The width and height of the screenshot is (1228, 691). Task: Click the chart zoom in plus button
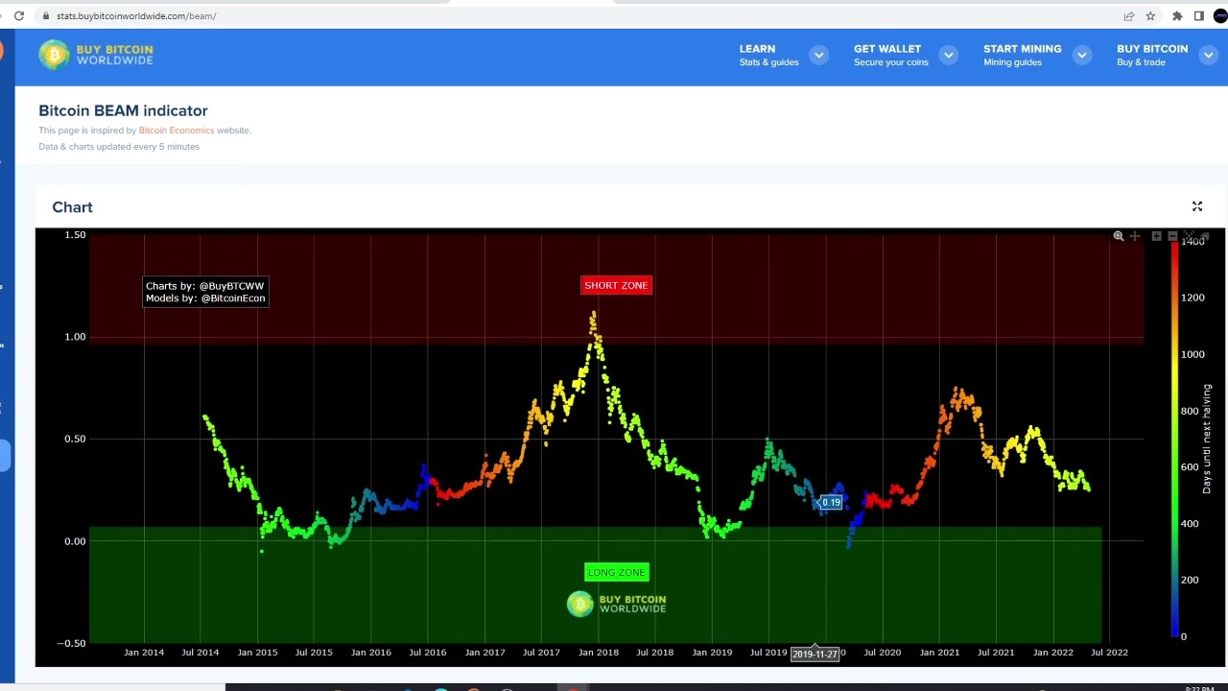coord(1157,236)
